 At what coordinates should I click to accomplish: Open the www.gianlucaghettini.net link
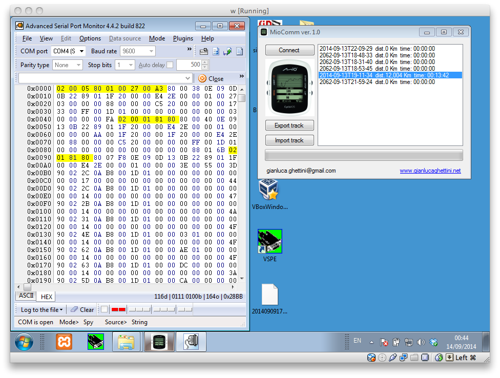430,171
